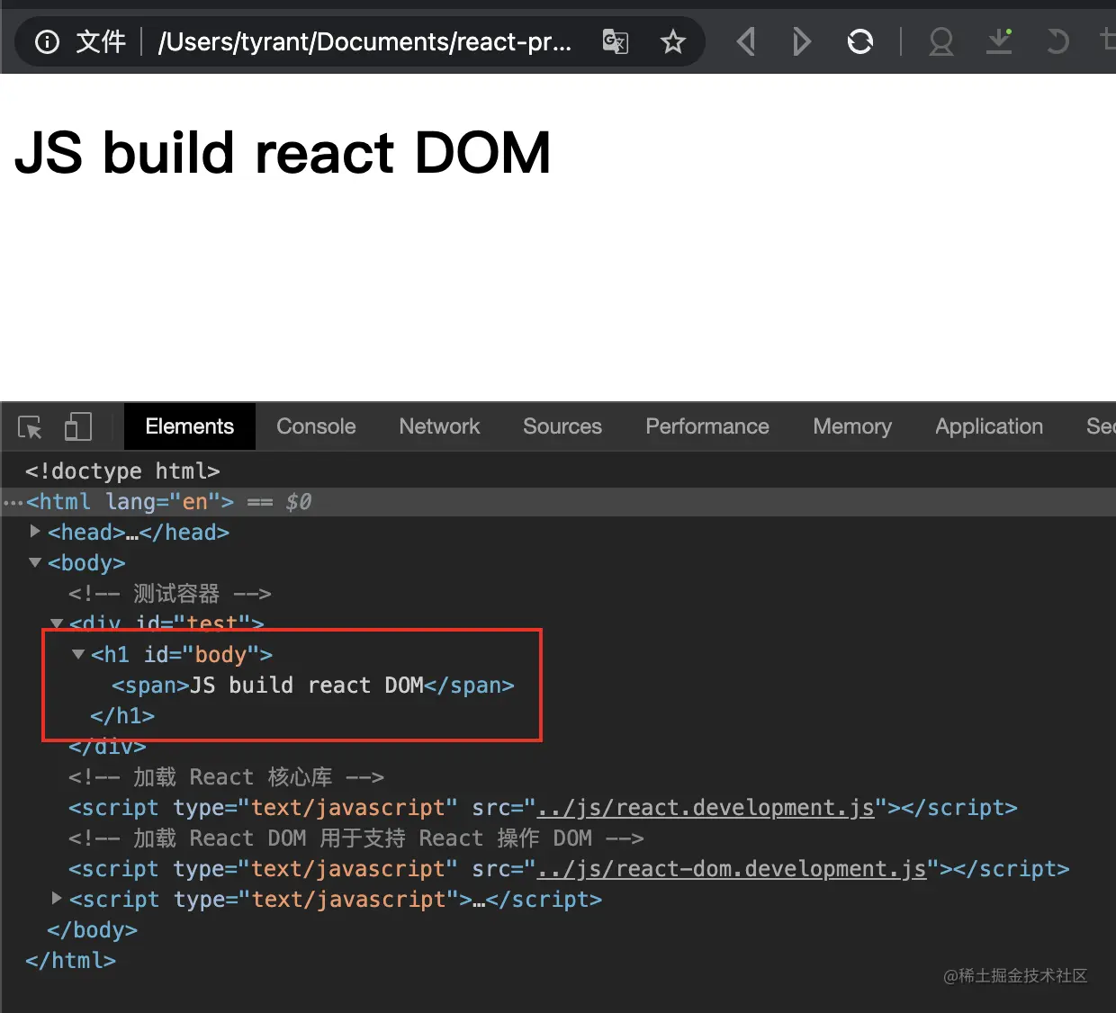Open the Application tab
This screenshot has width=1116, height=1013.
989,426
